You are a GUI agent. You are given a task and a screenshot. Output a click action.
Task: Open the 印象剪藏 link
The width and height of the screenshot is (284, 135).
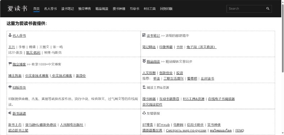(166, 47)
